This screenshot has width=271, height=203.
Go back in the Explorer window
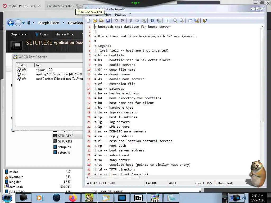pos(11,23)
